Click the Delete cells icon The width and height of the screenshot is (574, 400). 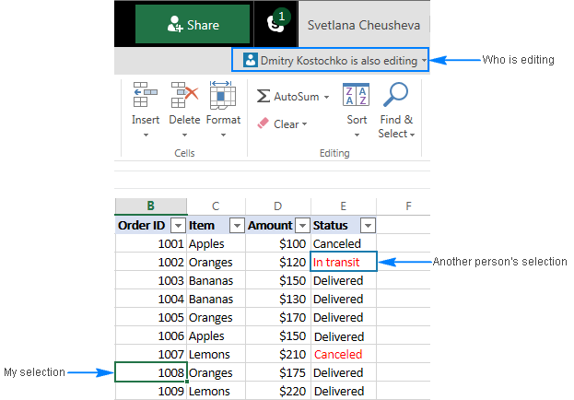point(184,95)
